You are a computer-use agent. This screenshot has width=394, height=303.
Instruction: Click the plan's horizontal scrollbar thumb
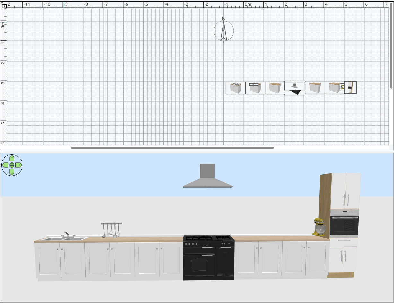tap(172, 148)
